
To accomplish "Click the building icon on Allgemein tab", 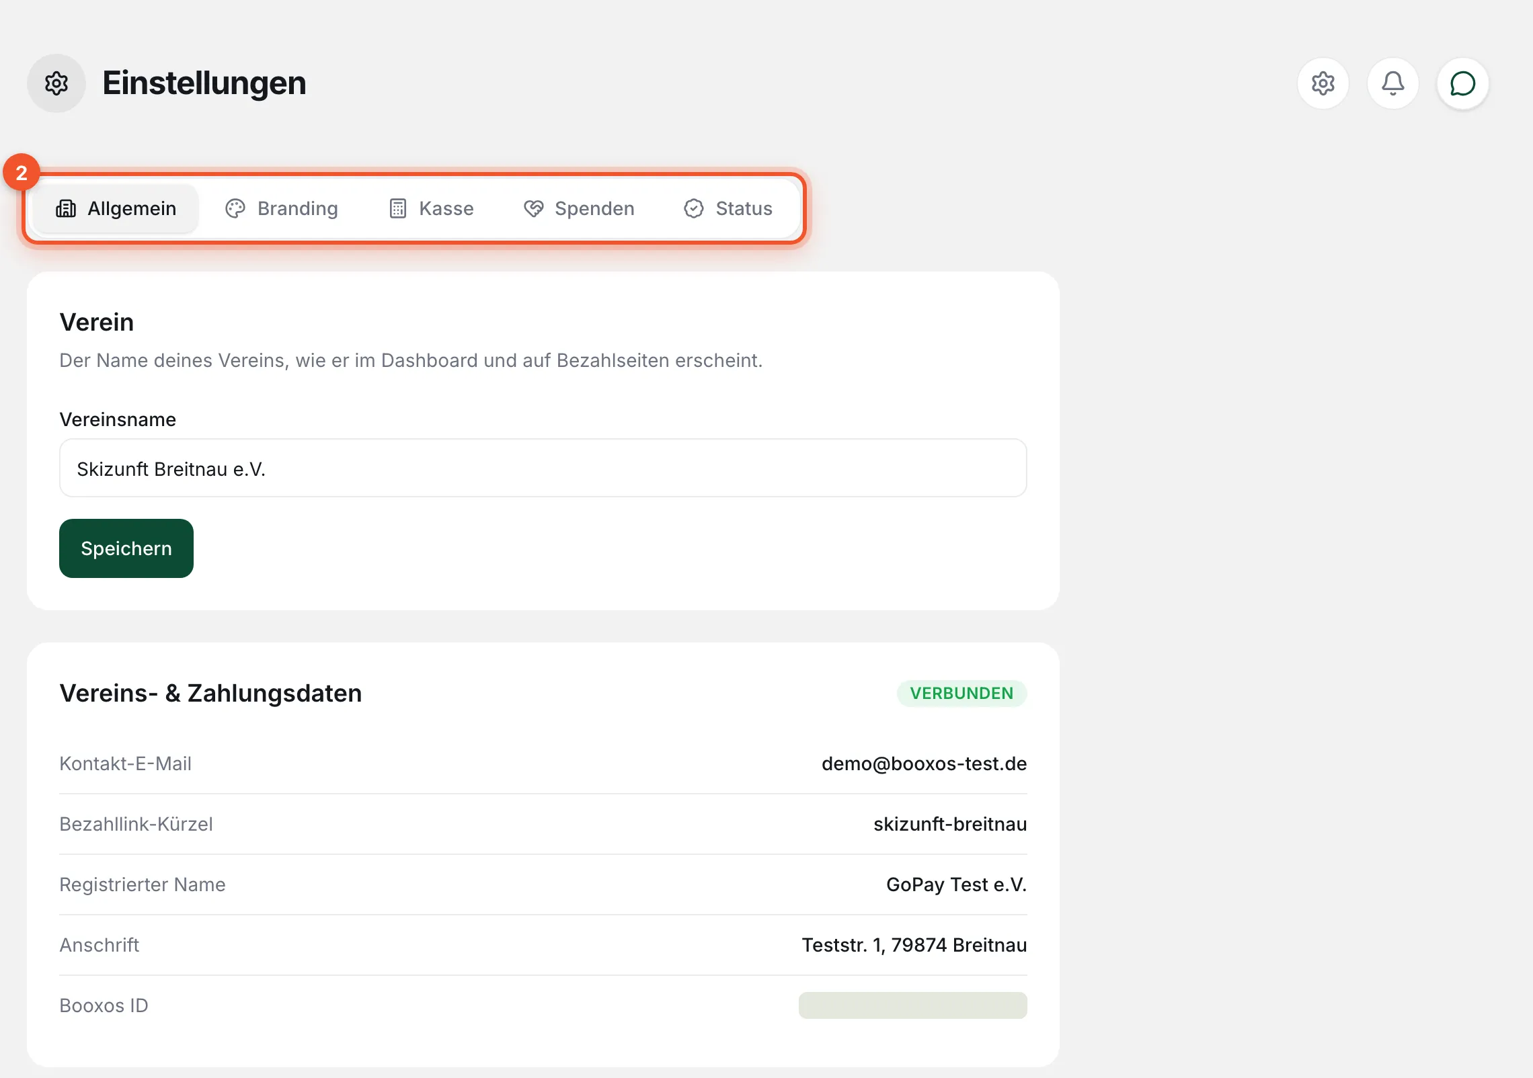I will 66,208.
